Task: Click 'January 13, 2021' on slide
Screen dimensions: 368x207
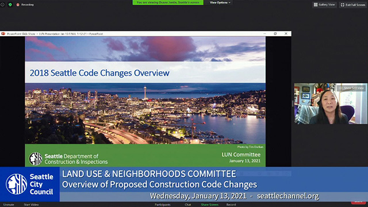Action: 245,161
